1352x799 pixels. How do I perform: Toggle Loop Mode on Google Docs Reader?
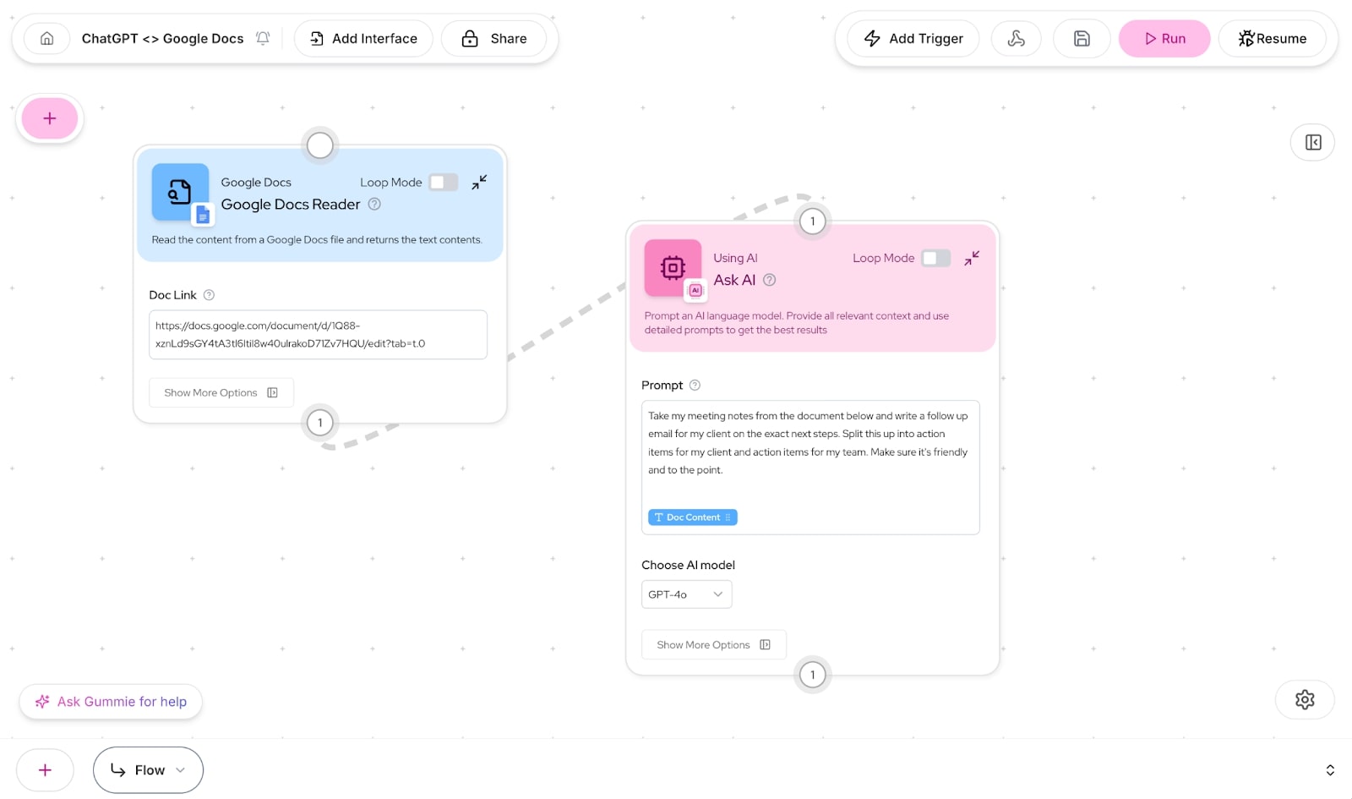pyautogui.click(x=443, y=182)
